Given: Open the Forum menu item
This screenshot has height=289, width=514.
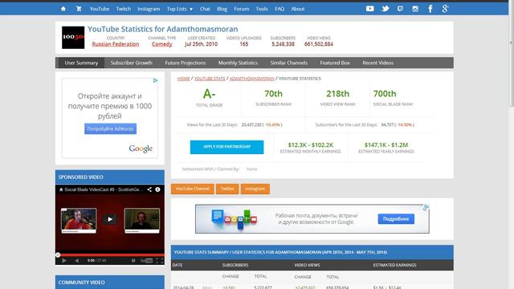Looking at the screenshot, I should click(241, 9).
